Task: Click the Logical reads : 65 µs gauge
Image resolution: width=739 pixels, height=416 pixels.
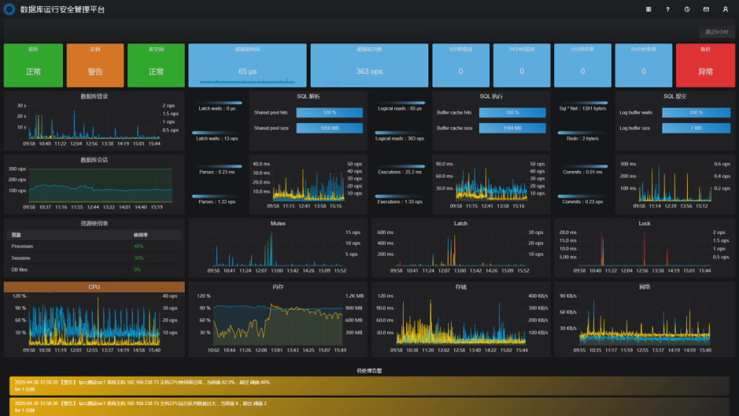Action: pyautogui.click(x=400, y=105)
